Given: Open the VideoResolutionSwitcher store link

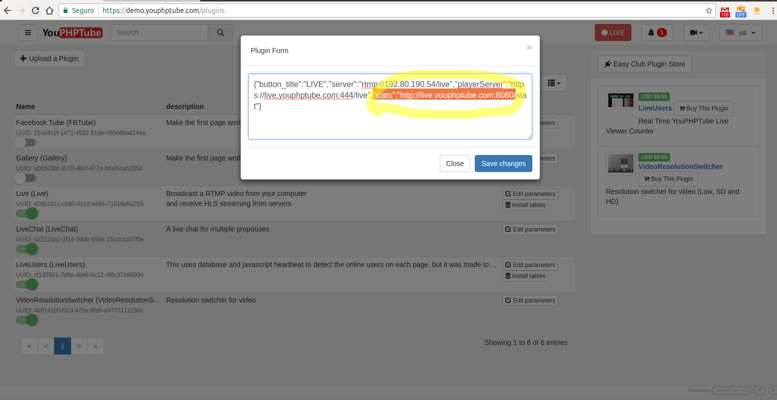Looking at the screenshot, I should [x=680, y=166].
